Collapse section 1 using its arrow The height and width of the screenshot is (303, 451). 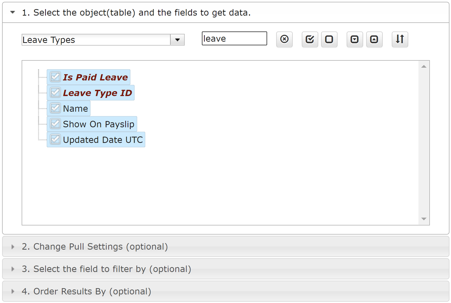coord(13,12)
